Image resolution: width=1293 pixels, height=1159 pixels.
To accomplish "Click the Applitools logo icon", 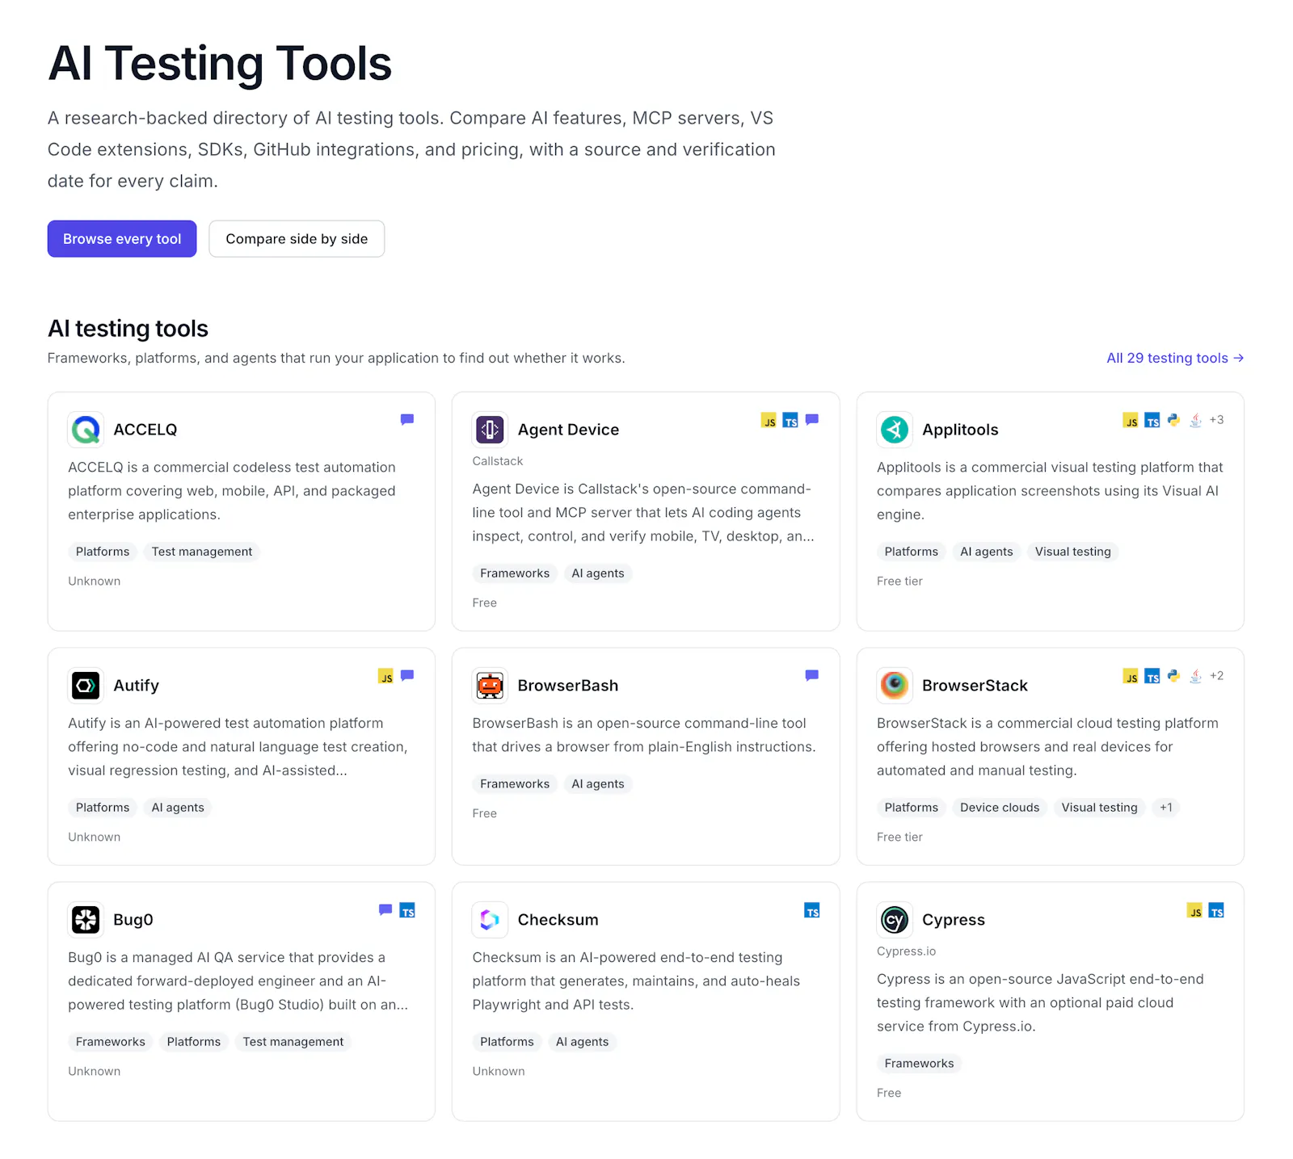I will (895, 430).
